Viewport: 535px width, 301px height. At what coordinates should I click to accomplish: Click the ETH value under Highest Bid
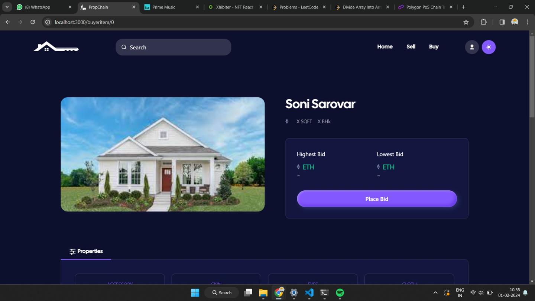tap(308, 167)
